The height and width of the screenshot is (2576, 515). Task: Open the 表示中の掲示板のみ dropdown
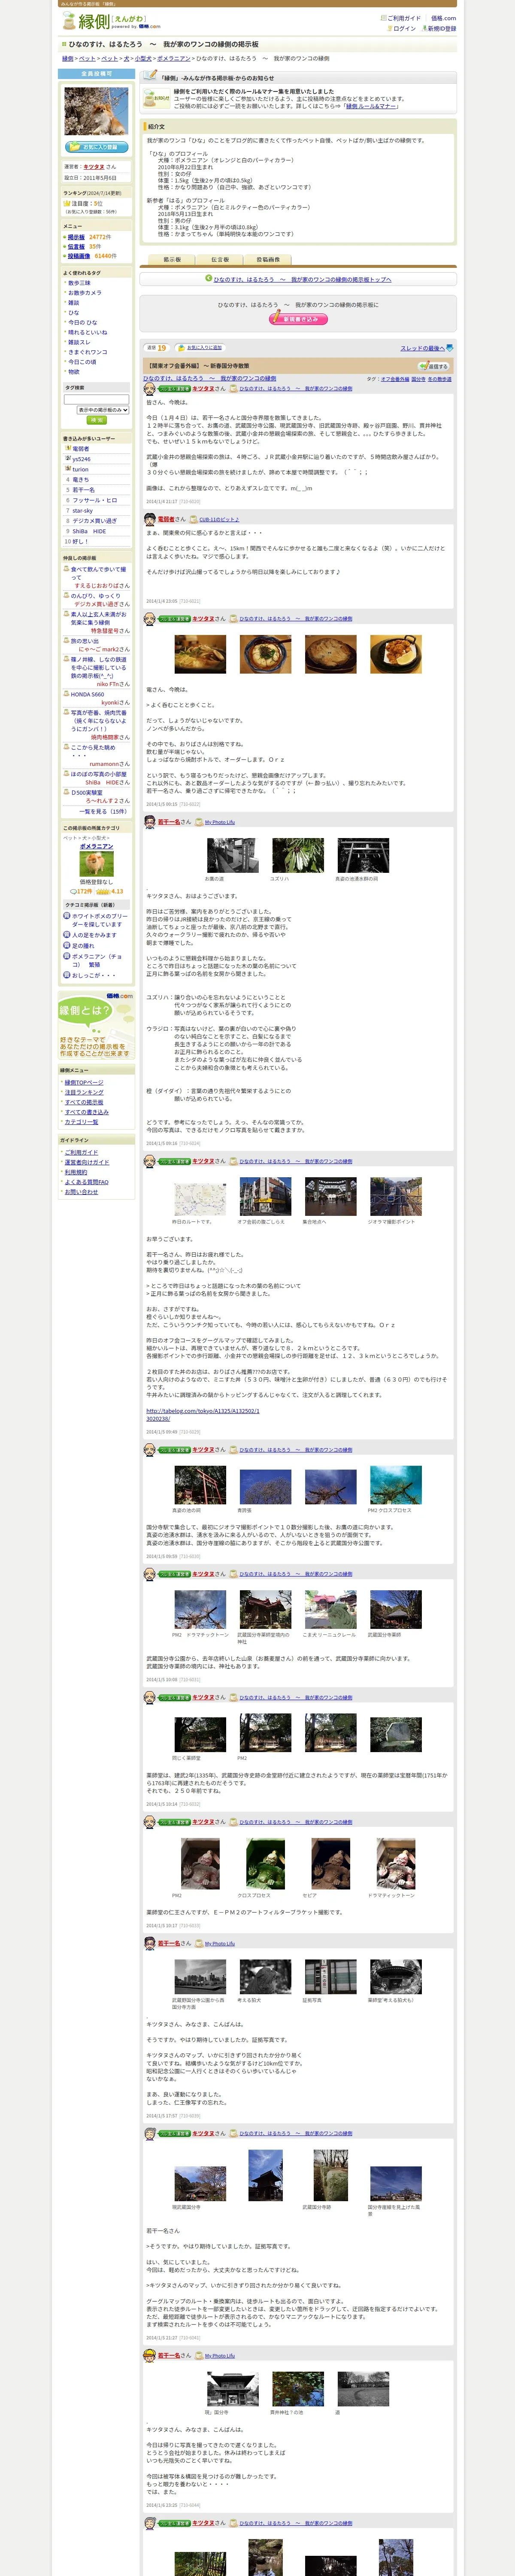point(103,410)
